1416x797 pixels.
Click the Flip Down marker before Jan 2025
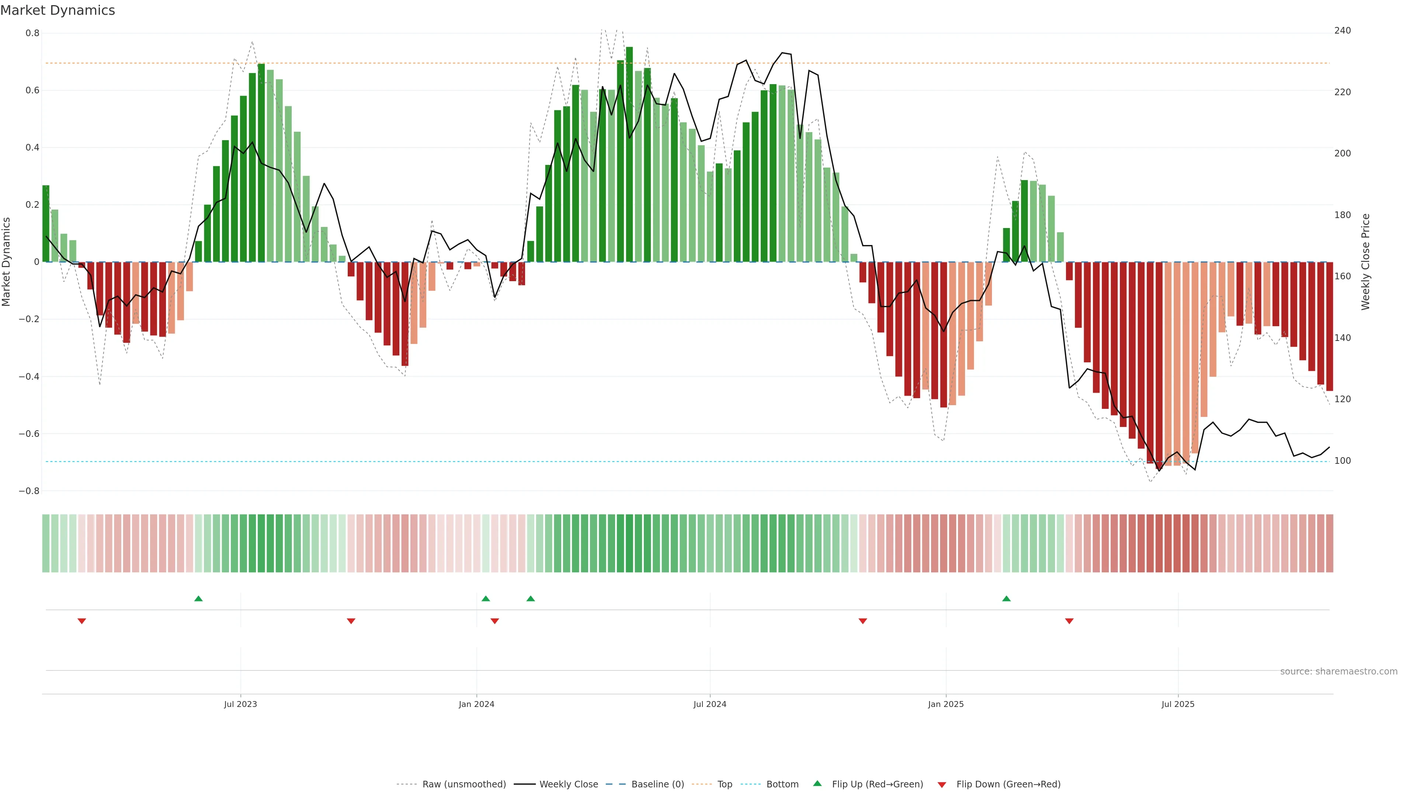coord(863,621)
